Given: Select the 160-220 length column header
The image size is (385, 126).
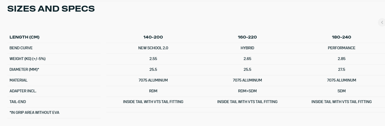Looking at the screenshot, I should tap(247, 37).
